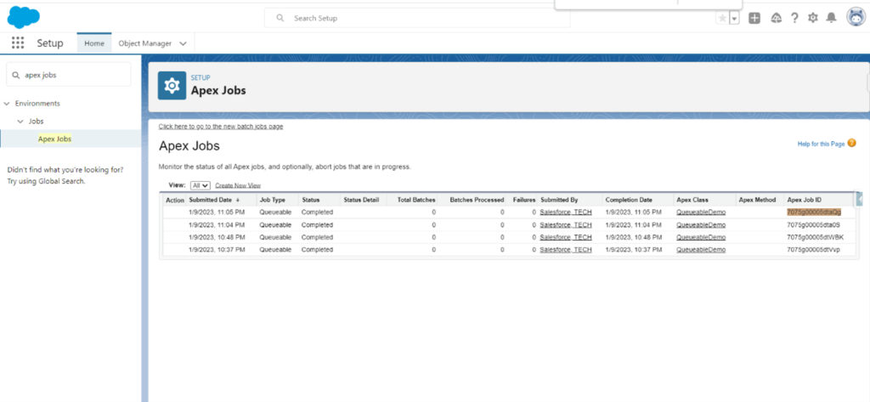Image resolution: width=870 pixels, height=402 pixels.
Task: Click the Create New View link
Action: [x=237, y=184]
